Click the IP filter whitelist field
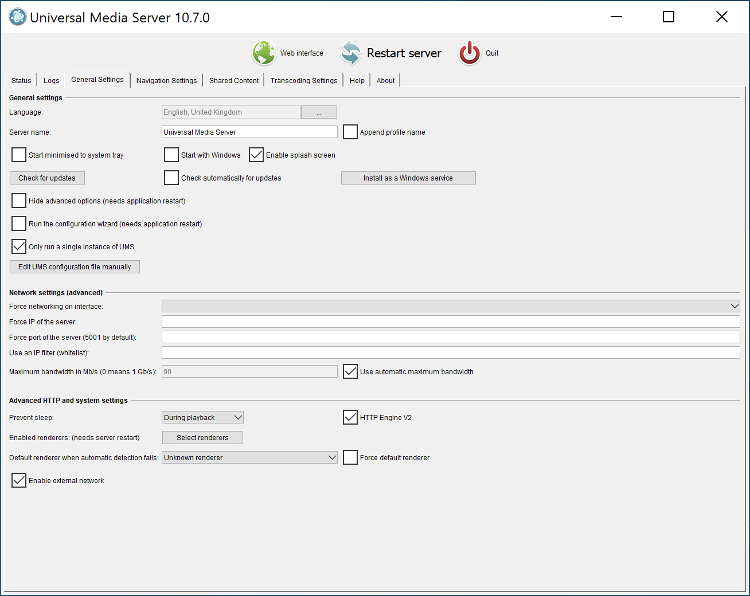This screenshot has width=750, height=596. [x=451, y=352]
